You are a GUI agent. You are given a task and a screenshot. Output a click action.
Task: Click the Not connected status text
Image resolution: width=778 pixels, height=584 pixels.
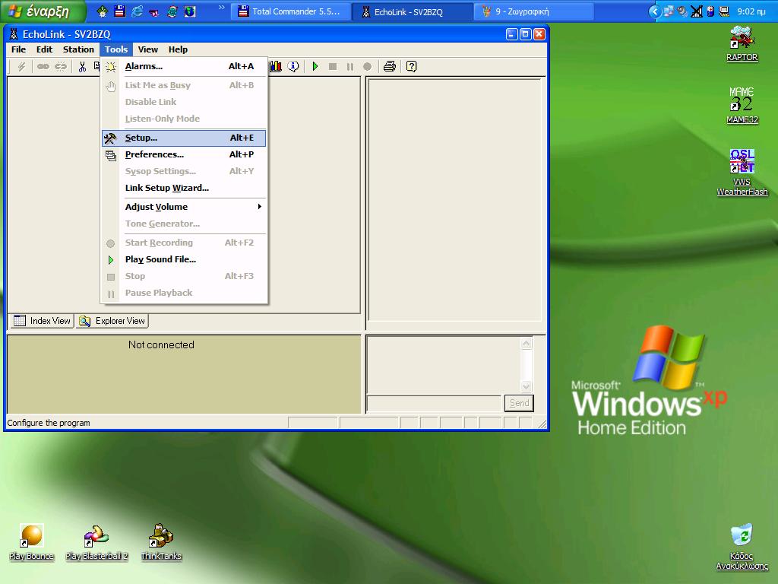tap(161, 344)
